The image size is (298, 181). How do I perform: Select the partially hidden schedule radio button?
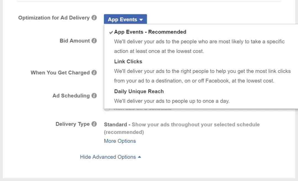[x=107, y=109]
